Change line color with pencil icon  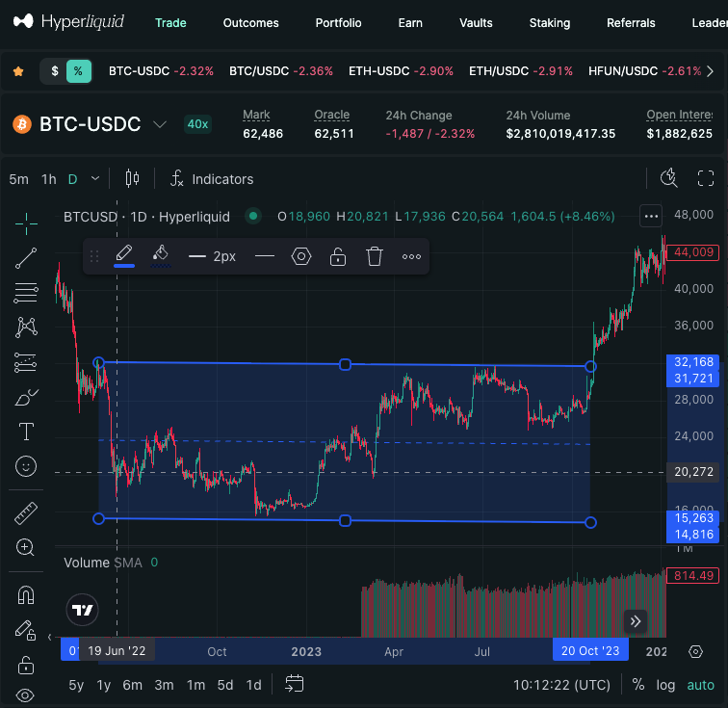pos(124,256)
